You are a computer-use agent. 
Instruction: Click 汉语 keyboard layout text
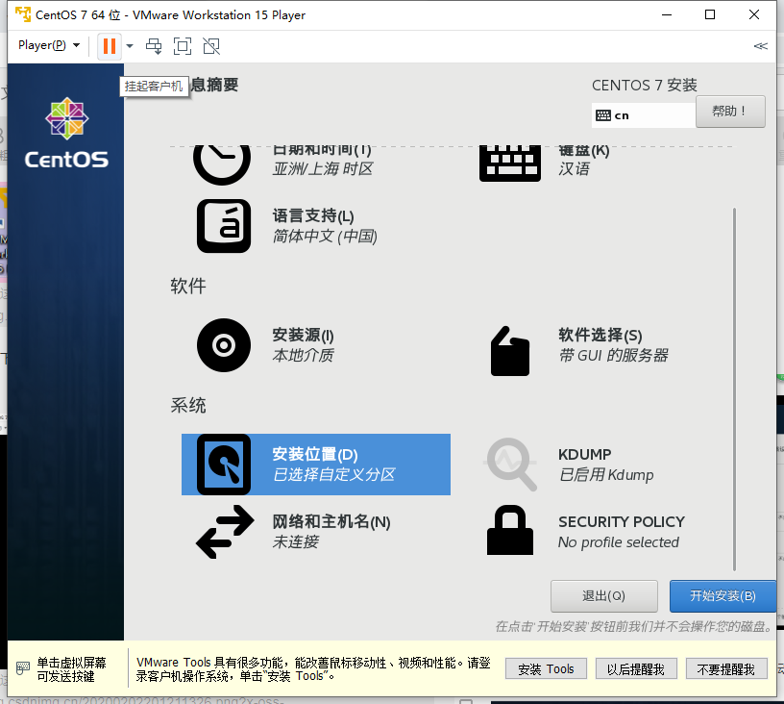coord(574,168)
